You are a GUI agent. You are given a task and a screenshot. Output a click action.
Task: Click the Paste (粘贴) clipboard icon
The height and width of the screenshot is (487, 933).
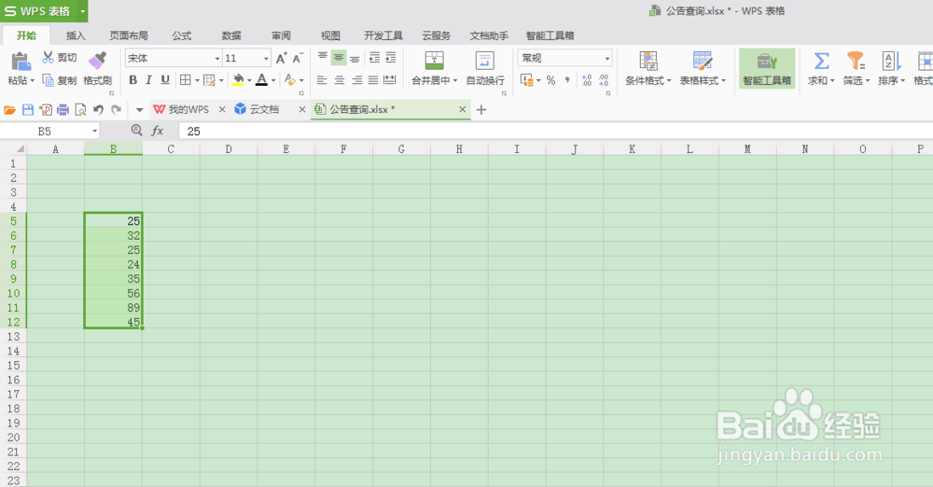click(x=21, y=61)
